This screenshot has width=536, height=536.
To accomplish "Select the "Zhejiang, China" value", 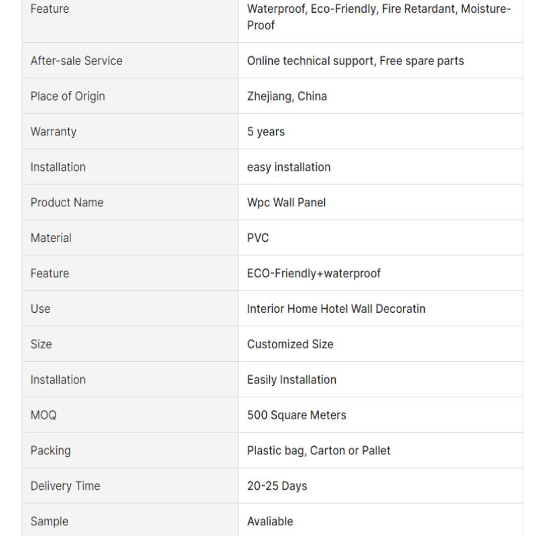I will point(287,96).
